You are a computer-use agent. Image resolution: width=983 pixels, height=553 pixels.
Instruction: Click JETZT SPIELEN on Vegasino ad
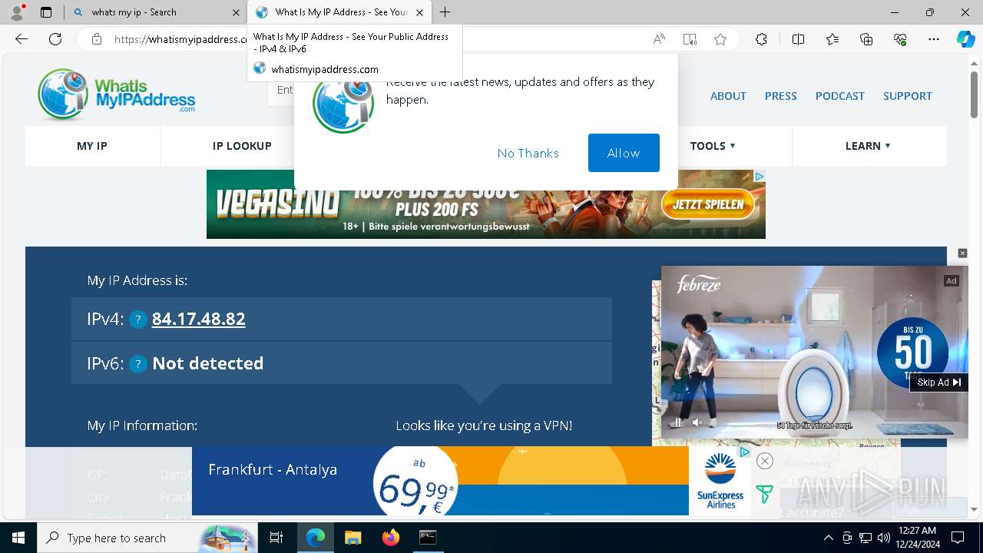click(x=708, y=204)
